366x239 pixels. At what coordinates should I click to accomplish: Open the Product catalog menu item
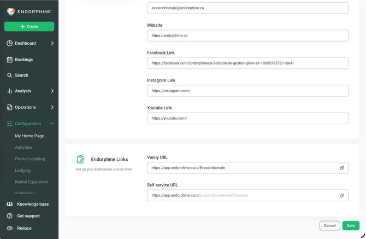(30, 159)
